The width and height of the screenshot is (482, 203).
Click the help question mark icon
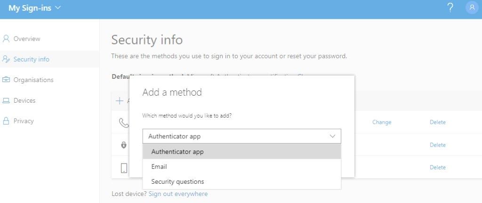[x=450, y=8]
